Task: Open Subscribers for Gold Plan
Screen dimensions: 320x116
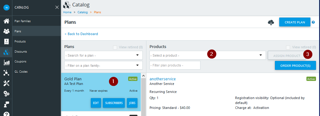Action: [x=114, y=103]
